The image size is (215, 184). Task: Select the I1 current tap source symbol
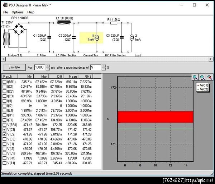(97, 38)
